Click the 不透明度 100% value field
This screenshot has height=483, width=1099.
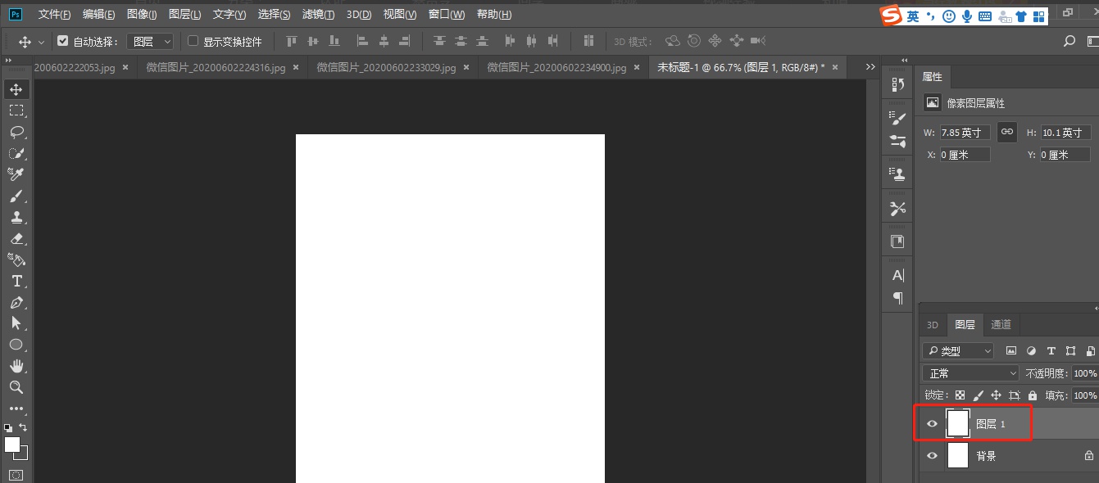coord(1087,372)
